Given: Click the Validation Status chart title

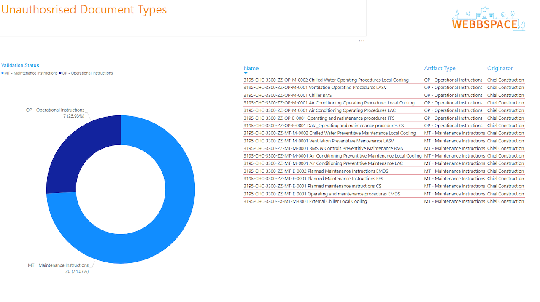Looking at the screenshot, I should [20, 65].
